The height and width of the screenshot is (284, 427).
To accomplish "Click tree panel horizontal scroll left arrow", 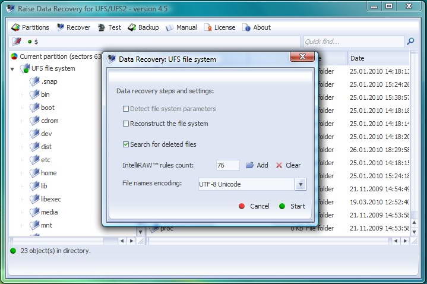I will 122,241.
